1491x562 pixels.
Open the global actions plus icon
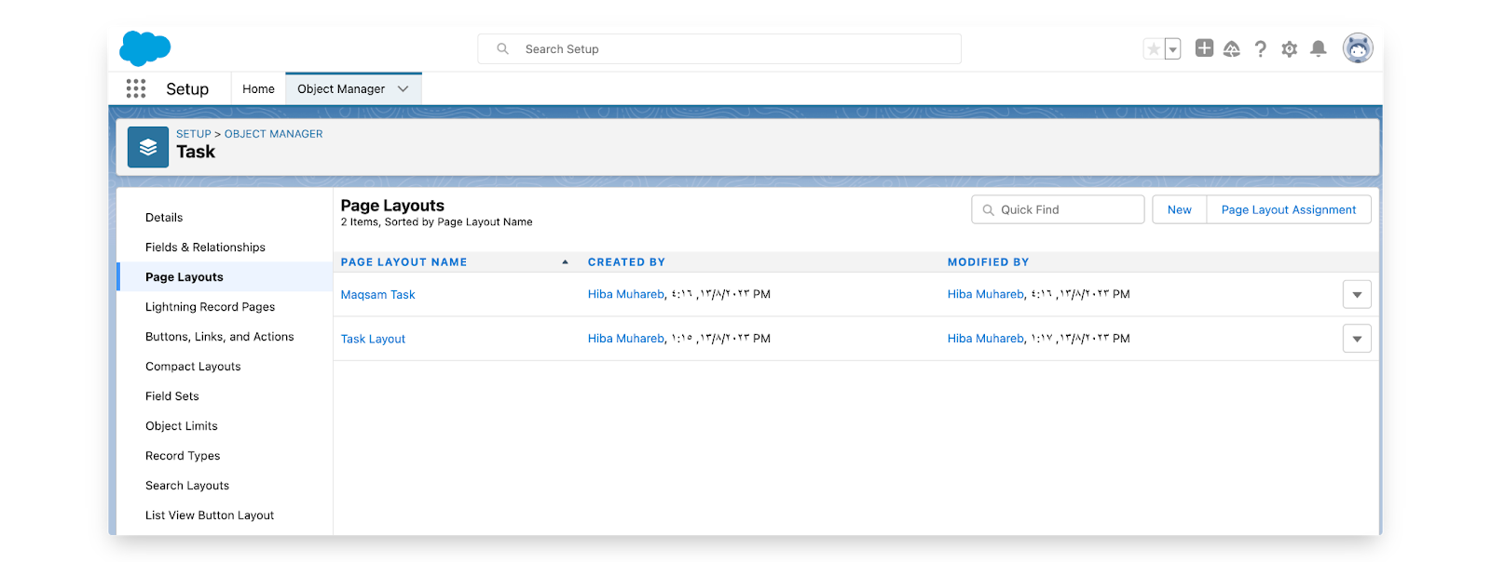pos(1204,48)
